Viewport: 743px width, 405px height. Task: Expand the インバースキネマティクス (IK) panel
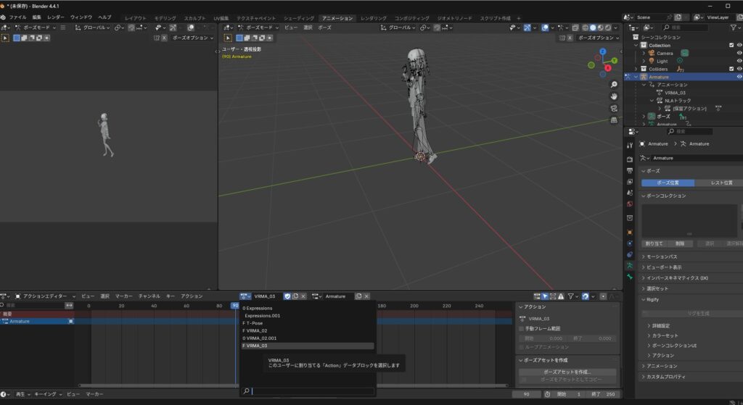pyautogui.click(x=678, y=277)
